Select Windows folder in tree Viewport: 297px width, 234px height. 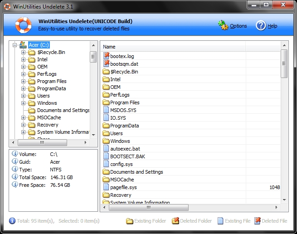pos(47,103)
